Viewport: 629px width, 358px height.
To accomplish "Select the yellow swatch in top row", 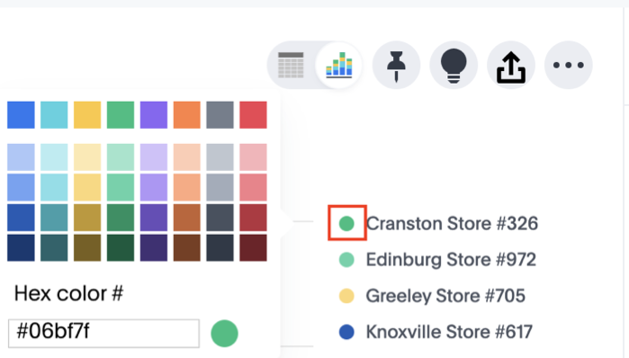I will (x=87, y=115).
